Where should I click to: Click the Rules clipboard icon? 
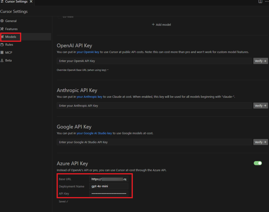tap(2, 45)
